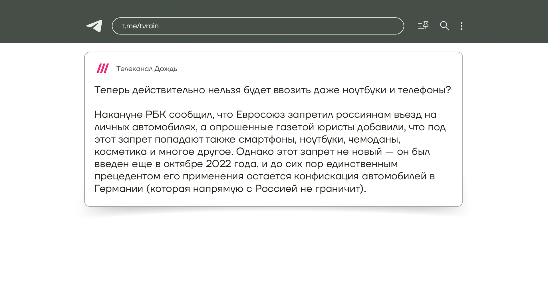Click the word Евросоюз in the post body
This screenshot has height=308, width=548.
260,115
